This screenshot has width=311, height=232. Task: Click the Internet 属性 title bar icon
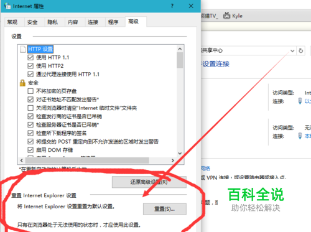pos(7,6)
